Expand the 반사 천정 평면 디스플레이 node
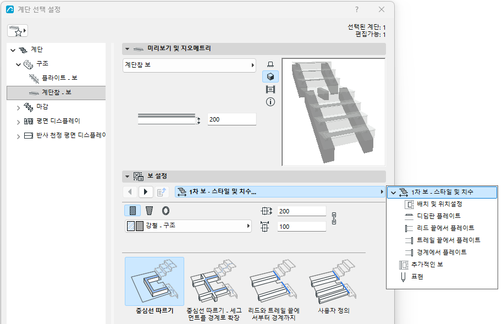This screenshot has width=502, height=324. point(18,136)
